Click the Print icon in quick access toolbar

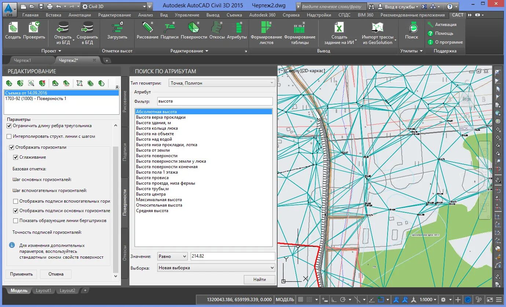pyautogui.click(x=50, y=7)
